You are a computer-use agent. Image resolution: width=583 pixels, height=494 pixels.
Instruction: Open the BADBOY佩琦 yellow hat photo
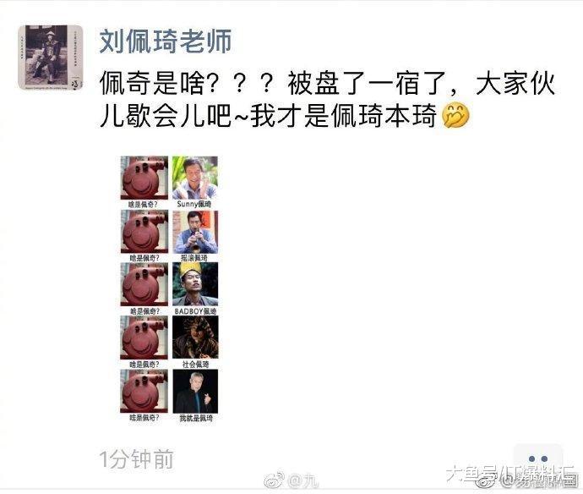[x=195, y=285]
